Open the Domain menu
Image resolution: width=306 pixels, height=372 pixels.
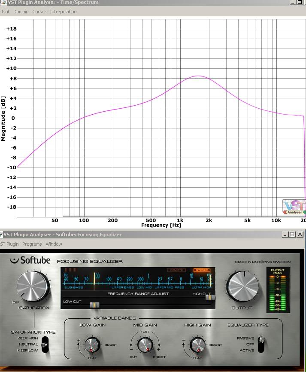21,12
